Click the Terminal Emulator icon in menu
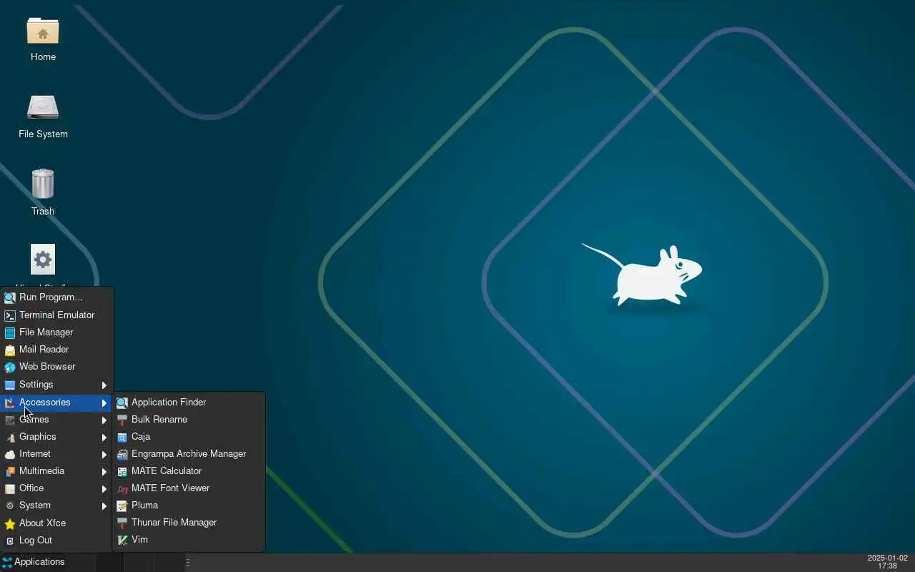 point(10,315)
